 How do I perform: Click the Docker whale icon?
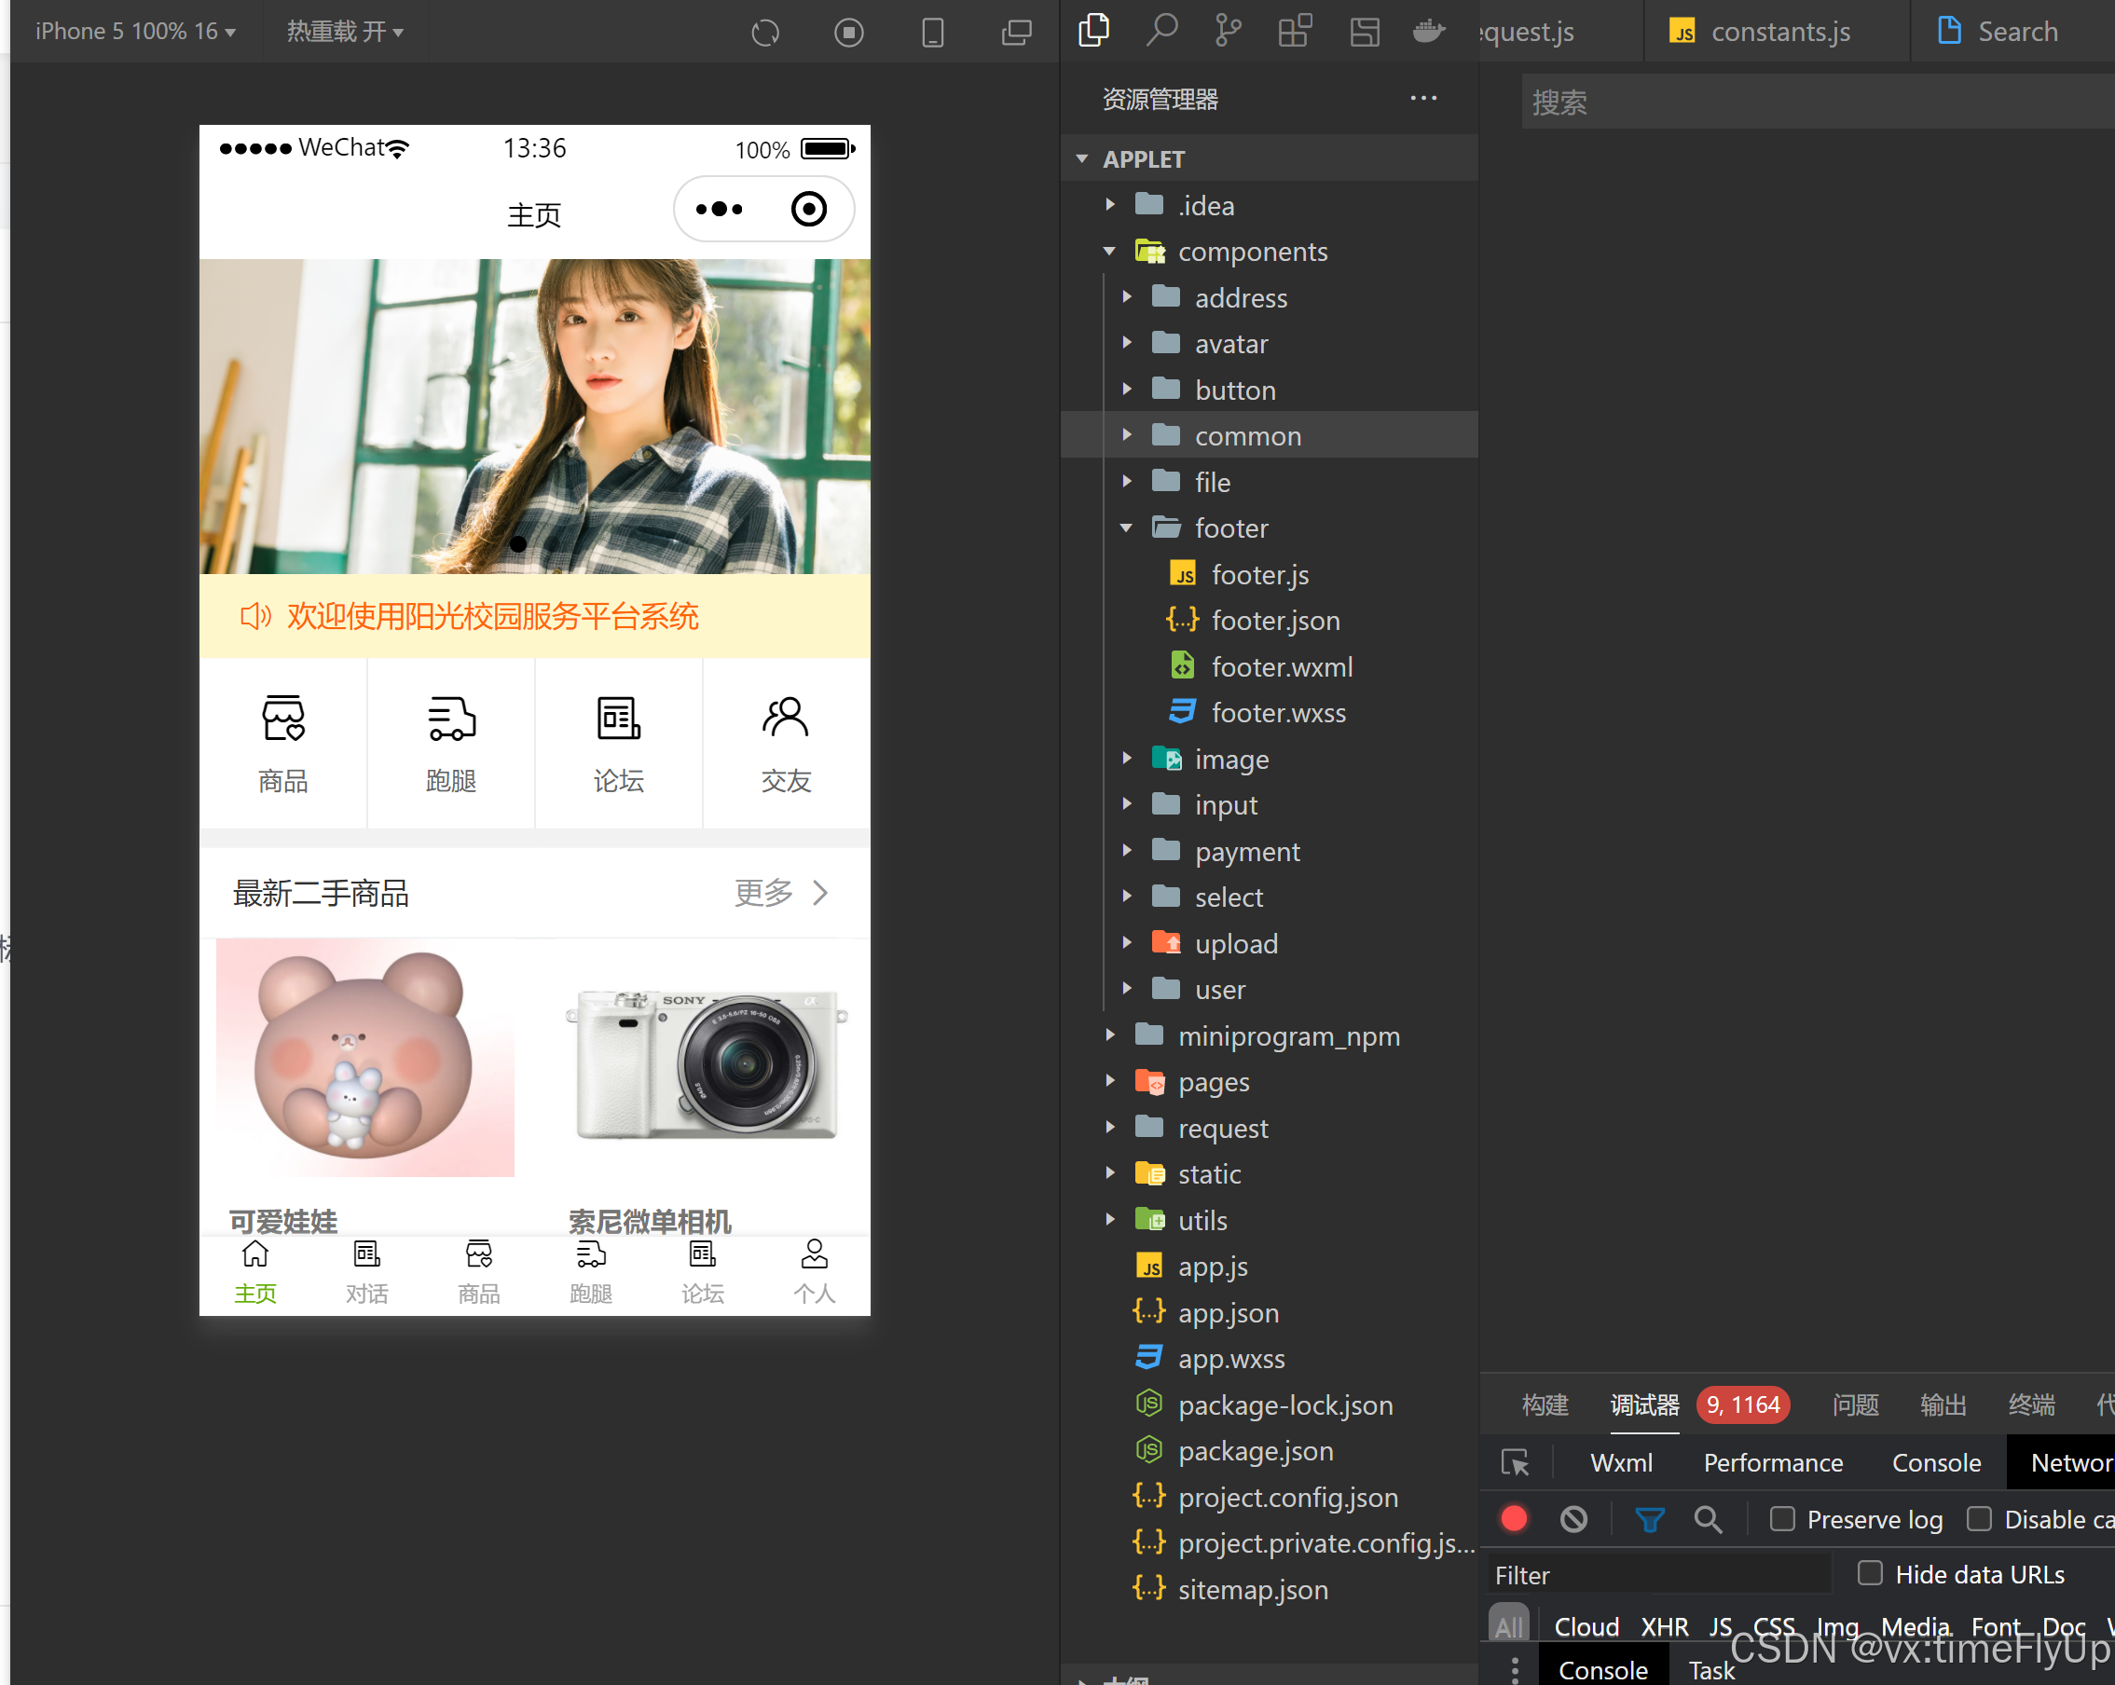click(x=1428, y=31)
